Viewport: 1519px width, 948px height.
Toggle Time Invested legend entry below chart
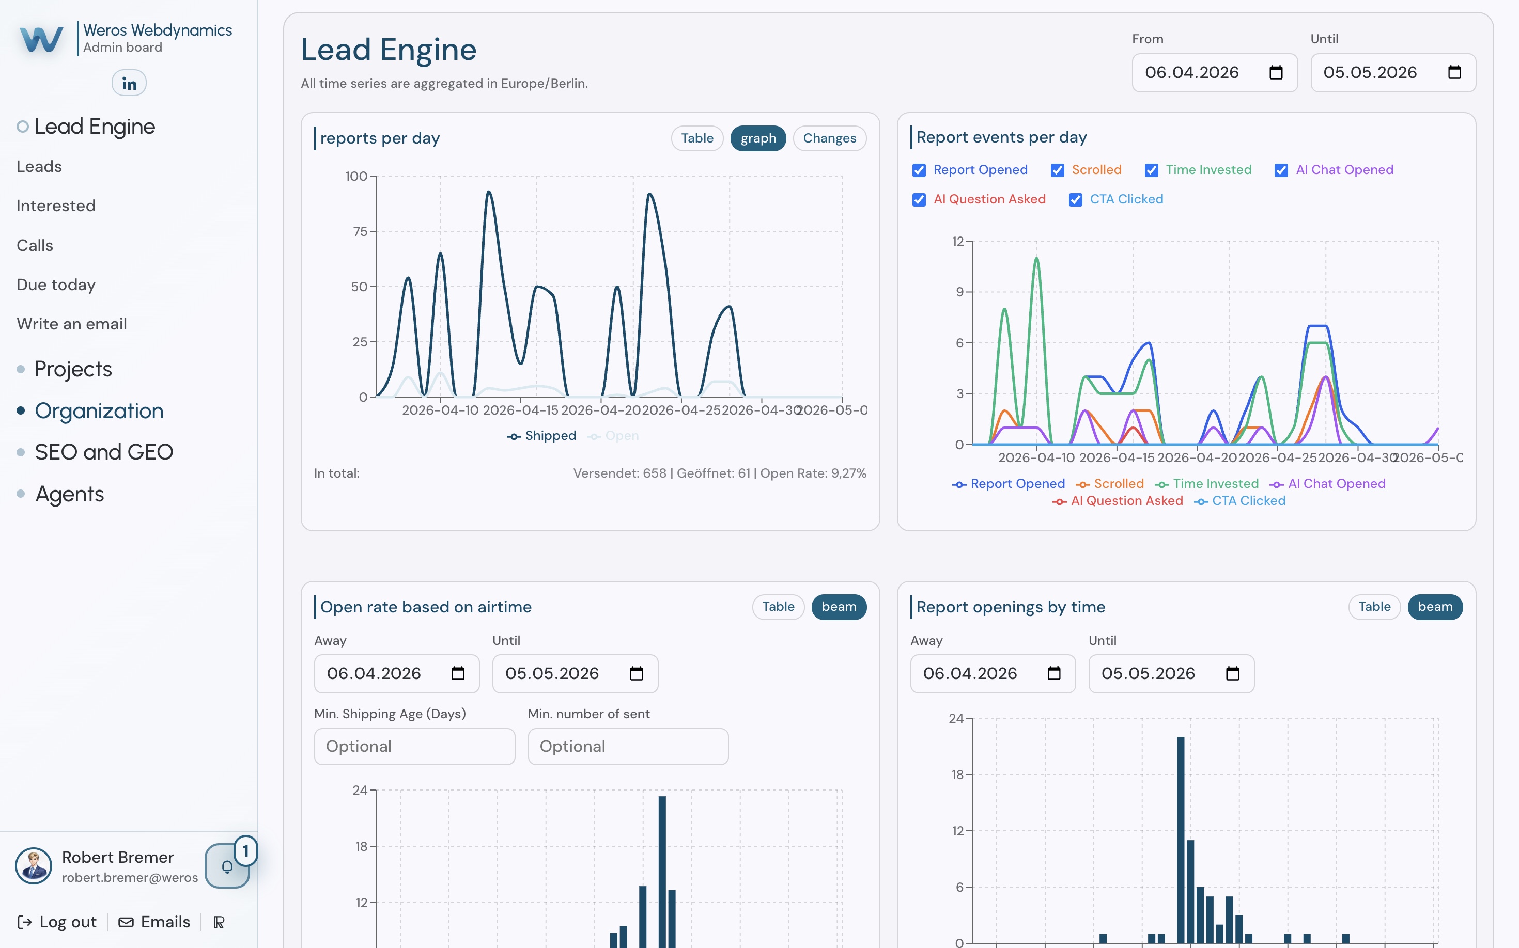1206,484
